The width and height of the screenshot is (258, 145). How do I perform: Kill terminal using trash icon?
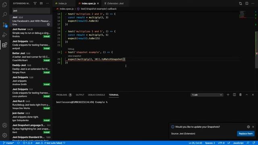[x=240, y=95]
